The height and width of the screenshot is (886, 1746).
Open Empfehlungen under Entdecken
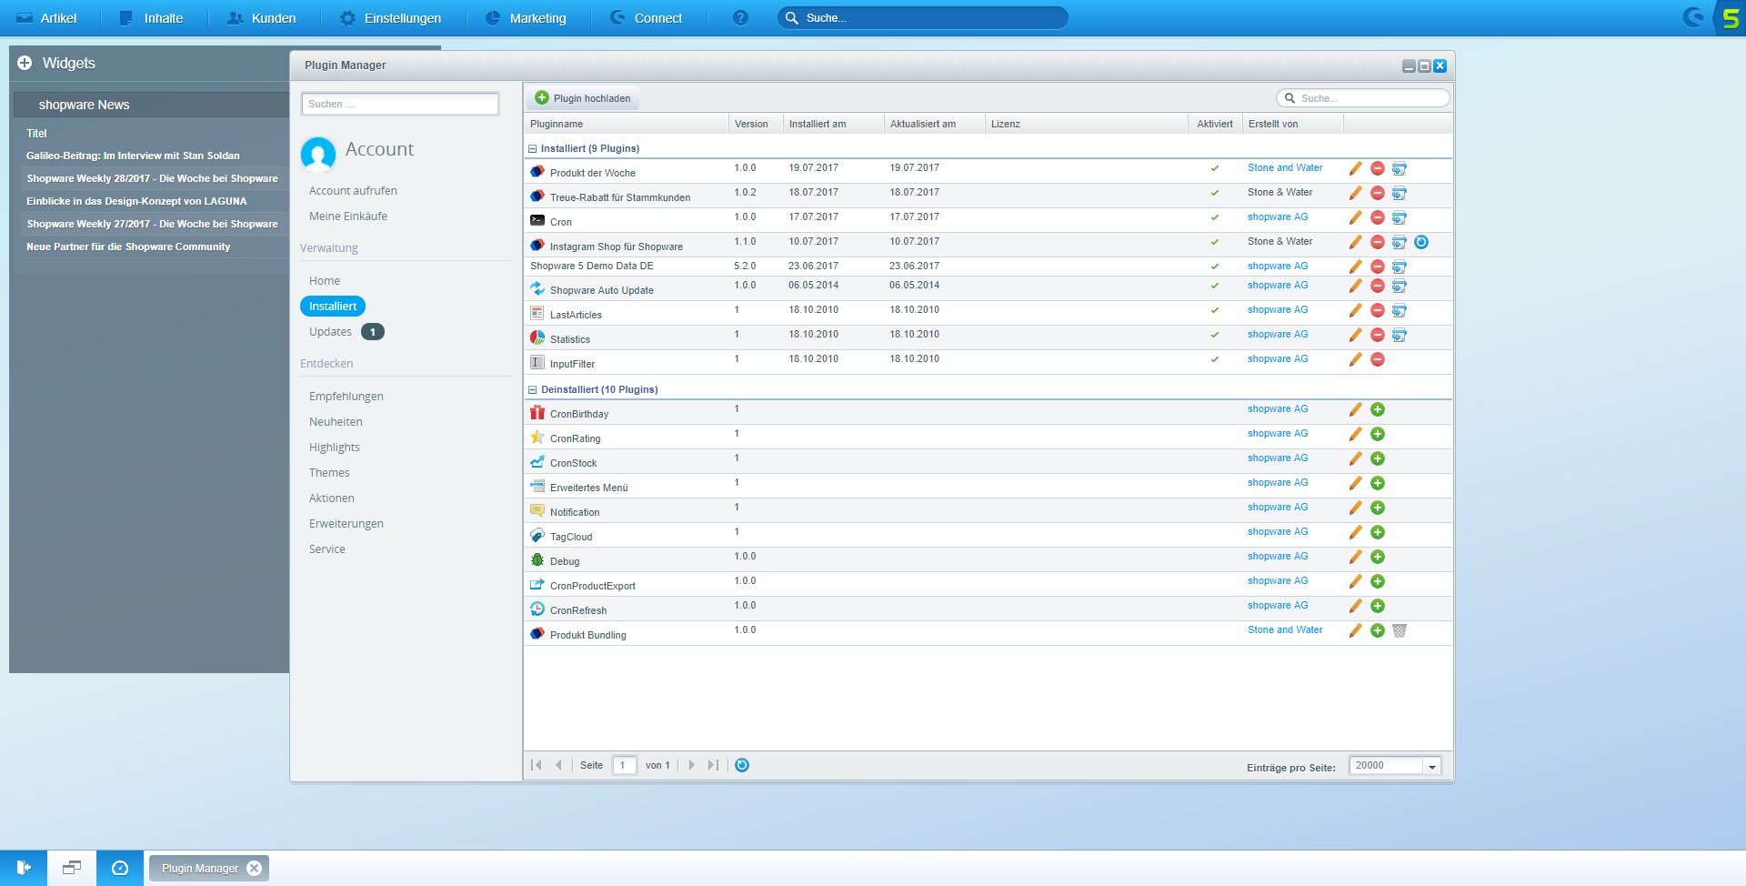(346, 397)
